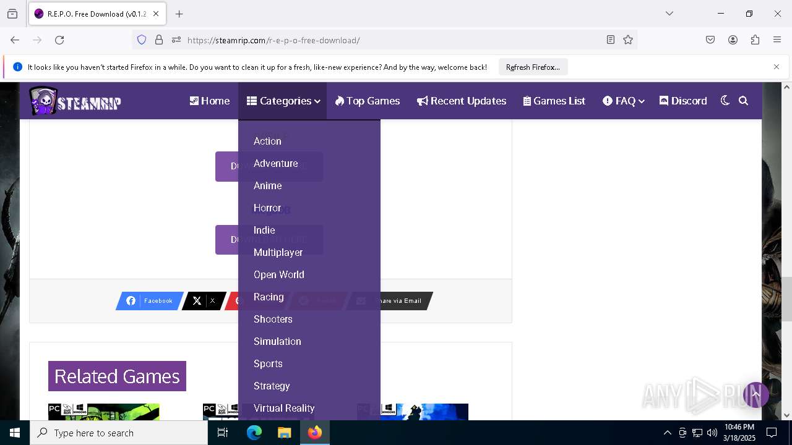Open the Firefox hamburger menu
792x445 pixels.
click(x=777, y=40)
